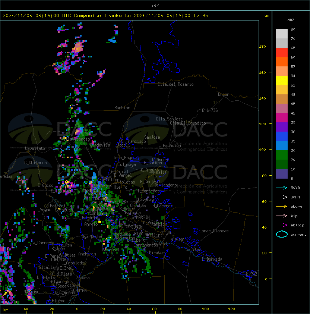Click the 'La_Carrera' map label
The width and height of the screenshot is (310, 314).
pos(42,243)
